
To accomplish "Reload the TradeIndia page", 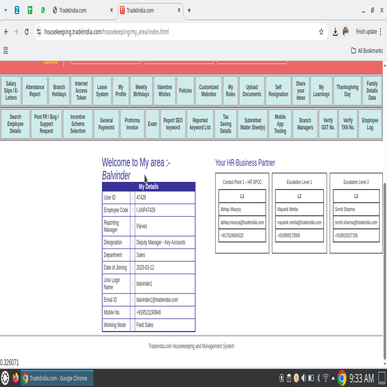I will pyautogui.click(x=27, y=32).
